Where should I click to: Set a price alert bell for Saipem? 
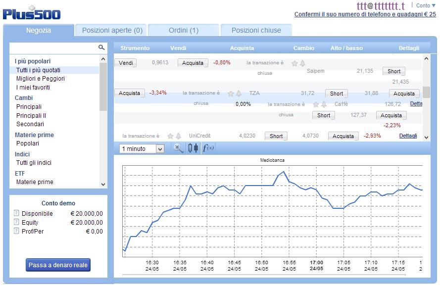(x=302, y=63)
